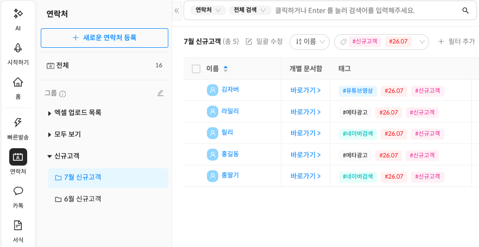Click #네이버검색 tag on 릴리 row

tap(358, 134)
